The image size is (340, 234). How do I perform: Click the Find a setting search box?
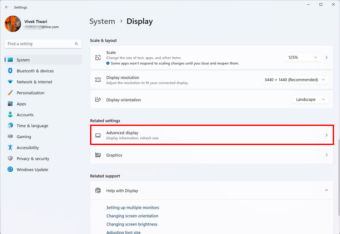pos(43,44)
